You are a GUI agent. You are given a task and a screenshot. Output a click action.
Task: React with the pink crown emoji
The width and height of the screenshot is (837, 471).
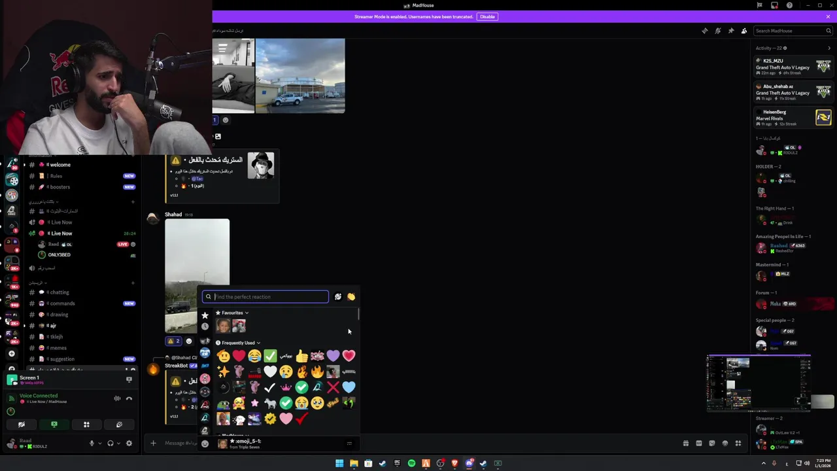[286, 387]
